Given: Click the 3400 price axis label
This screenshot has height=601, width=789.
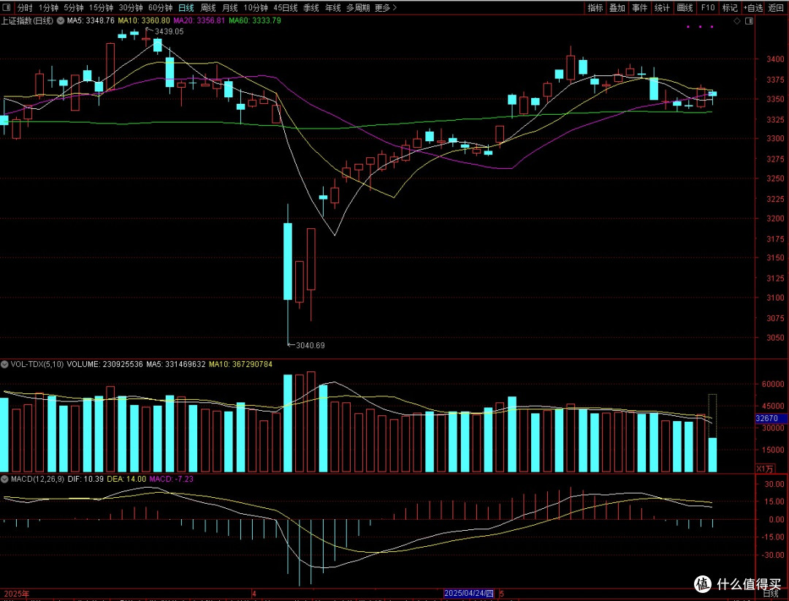Looking at the screenshot, I should coord(775,59).
